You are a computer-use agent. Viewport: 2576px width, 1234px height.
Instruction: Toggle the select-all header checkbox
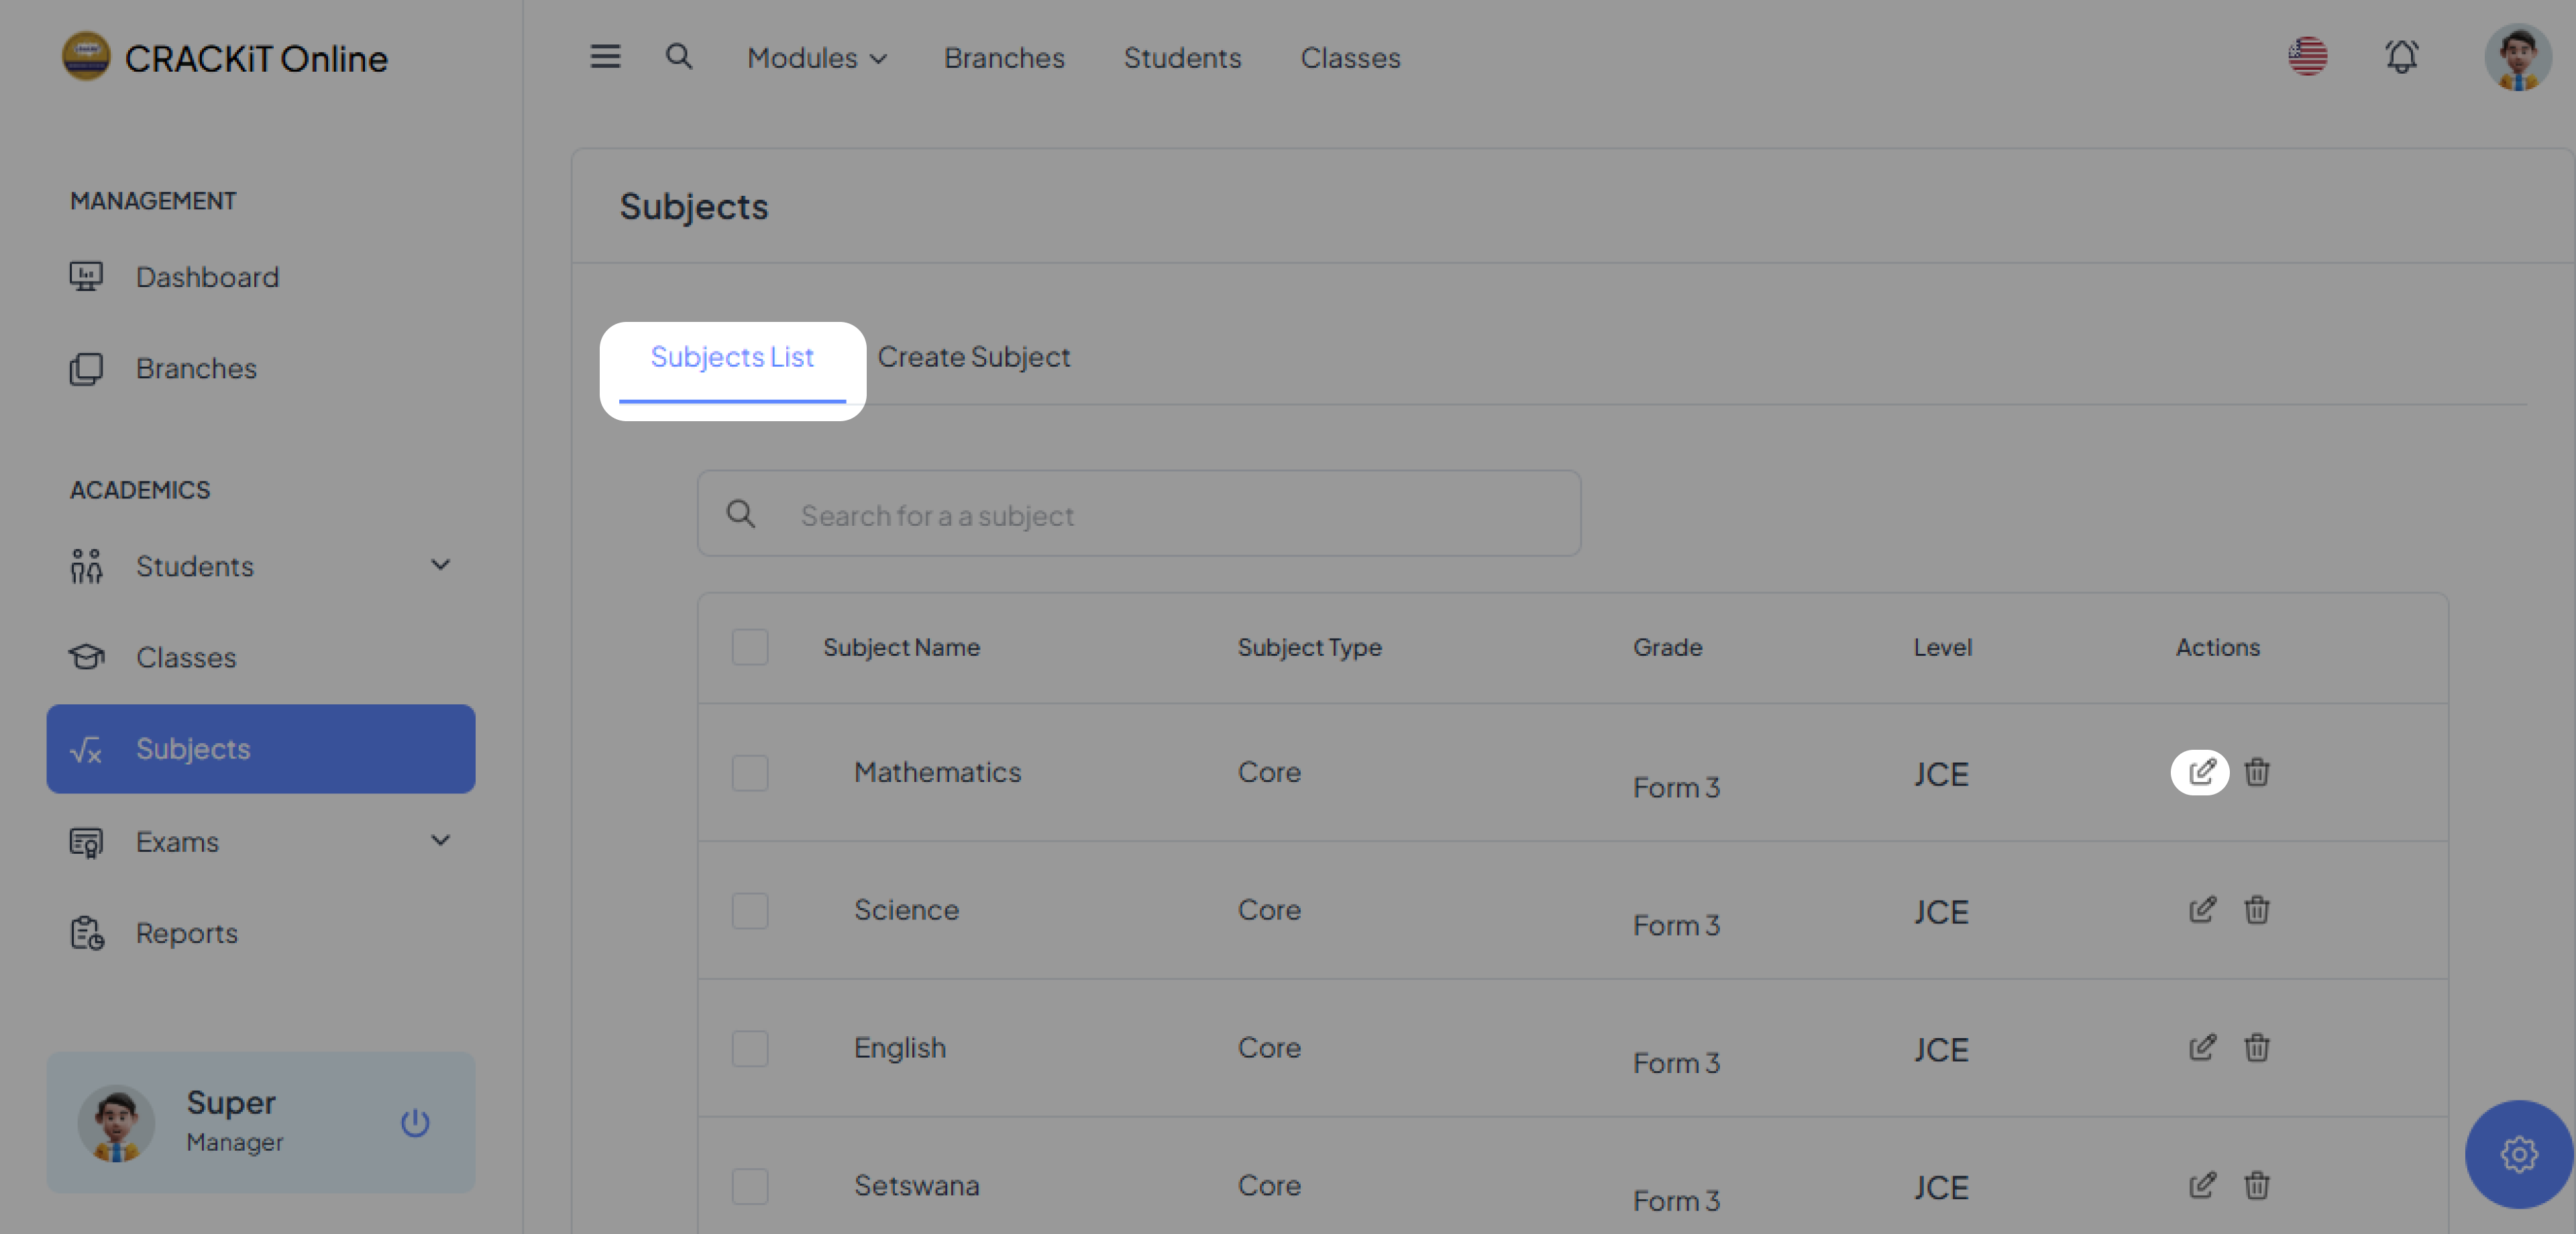(749, 647)
